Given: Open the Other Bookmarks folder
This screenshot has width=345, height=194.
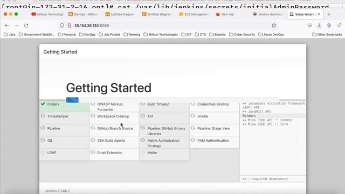Looking at the screenshot, I should click(x=327, y=34).
